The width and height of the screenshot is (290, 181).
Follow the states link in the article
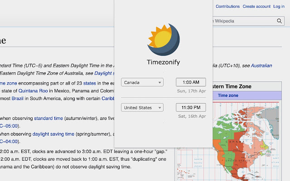90,83
